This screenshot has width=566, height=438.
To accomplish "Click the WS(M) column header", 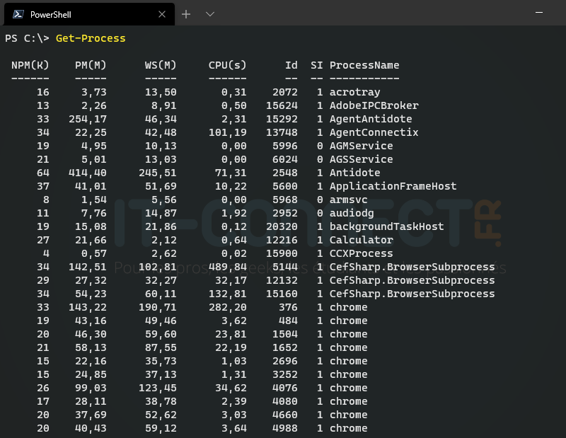I will [161, 65].
